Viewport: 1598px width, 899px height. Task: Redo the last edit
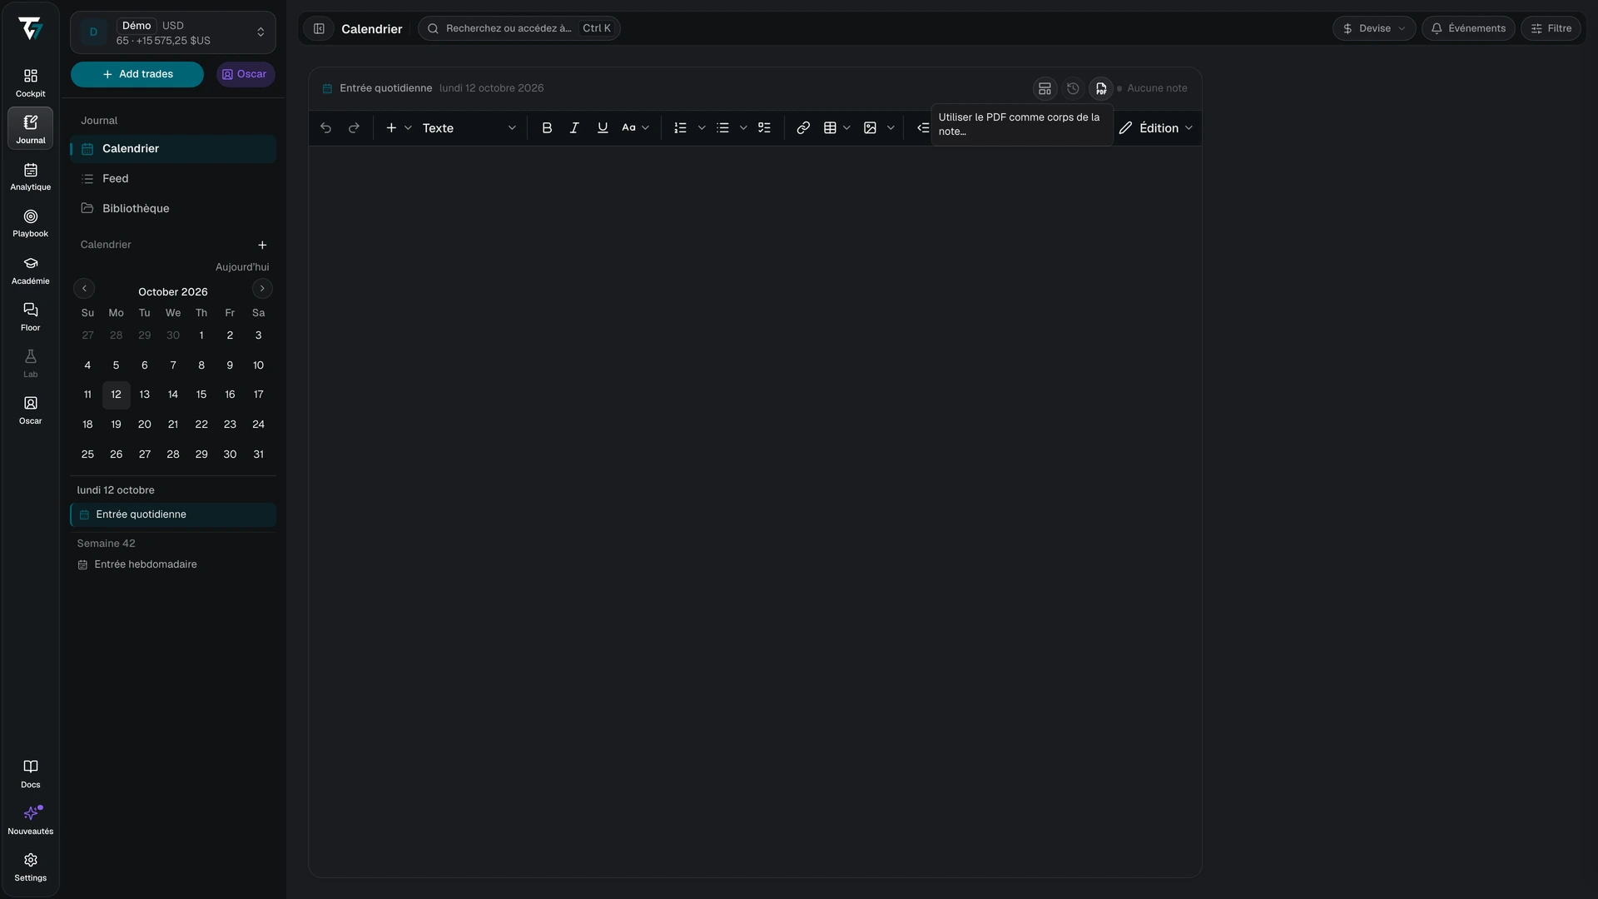pos(354,128)
